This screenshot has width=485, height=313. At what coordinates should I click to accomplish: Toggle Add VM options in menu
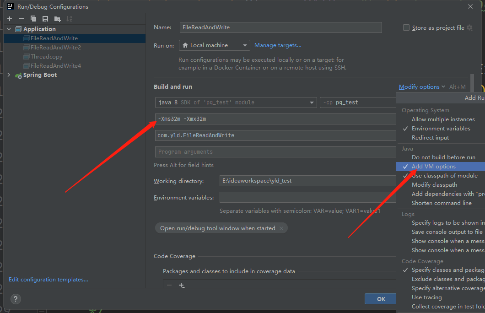(441, 167)
